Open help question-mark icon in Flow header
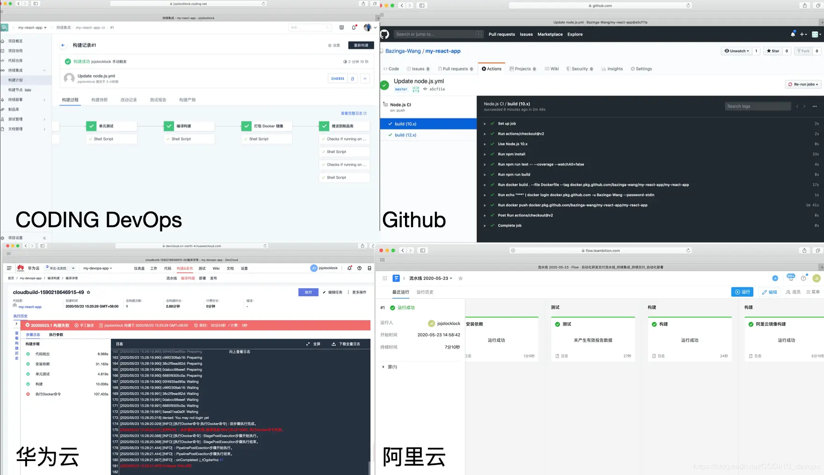824x475 pixels. coord(803,278)
